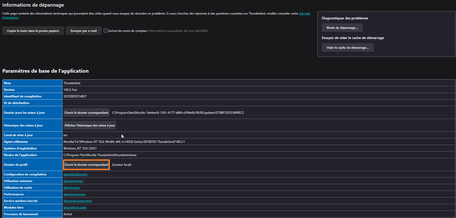The width and height of the screenshot is (456, 218).
Task: Click "Afficher l'historique des mises à jour"
Action: point(90,125)
